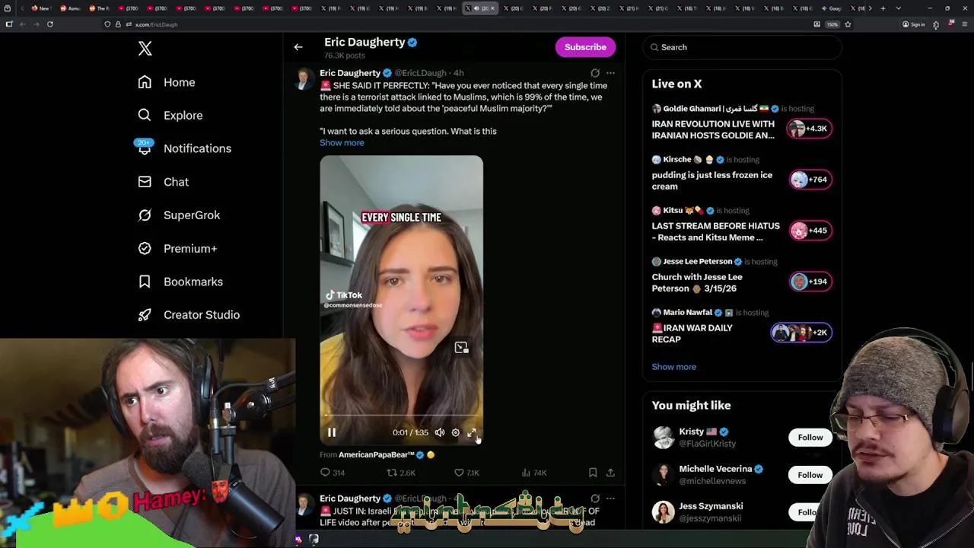Click the Notifications bell icon
The image size is (974, 548).
click(x=145, y=149)
